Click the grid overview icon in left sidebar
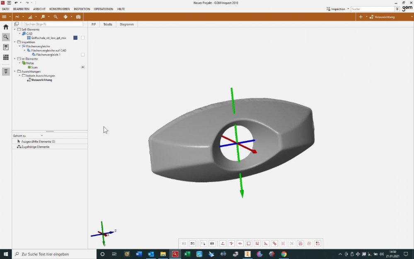414x259 pixels. [6, 57]
